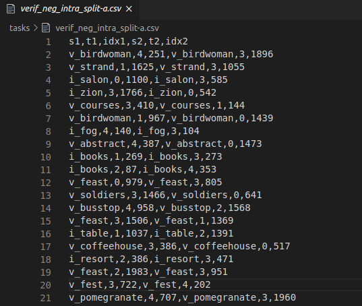Image resolution: width=362 pixels, height=306 pixels.
Task: Click the line v_strand,1,1625,v_strand,3,1055
Action: pyautogui.click(x=157, y=67)
